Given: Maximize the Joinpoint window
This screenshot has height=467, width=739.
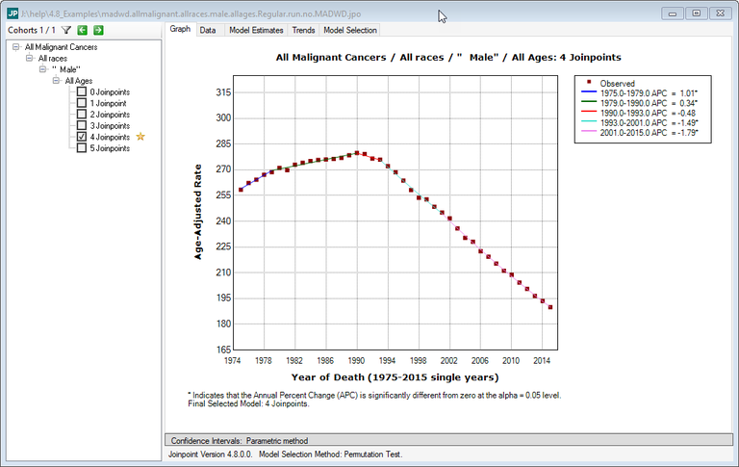Looking at the screenshot, I should click(695, 13).
